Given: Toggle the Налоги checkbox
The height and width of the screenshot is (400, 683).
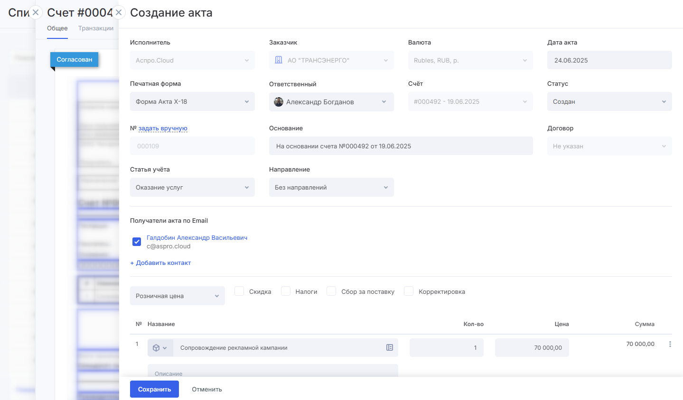Looking at the screenshot, I should point(286,291).
